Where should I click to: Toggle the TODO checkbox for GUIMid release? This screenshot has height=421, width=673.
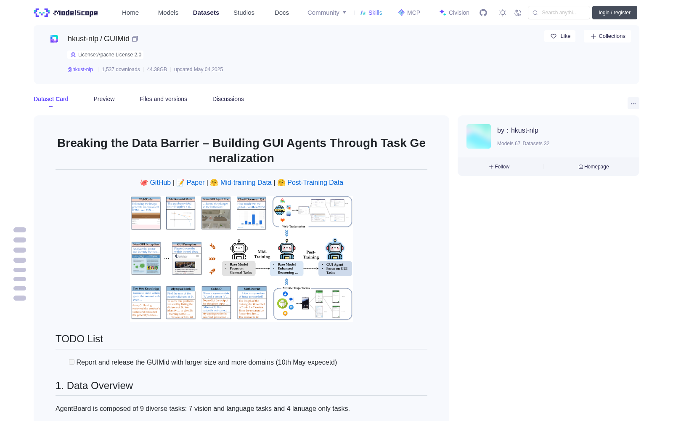72,362
